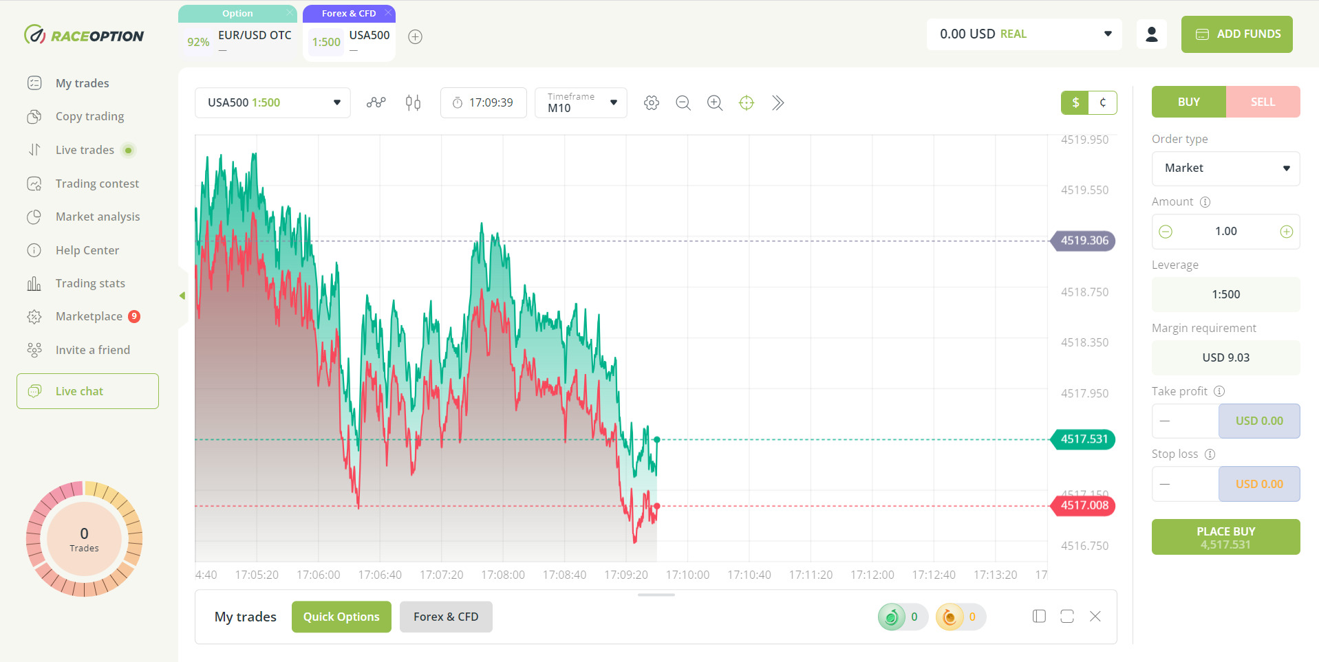Viewport: 1319px width, 662px height.
Task: Click the 4517.531 buy price marker
Action: click(x=1084, y=439)
